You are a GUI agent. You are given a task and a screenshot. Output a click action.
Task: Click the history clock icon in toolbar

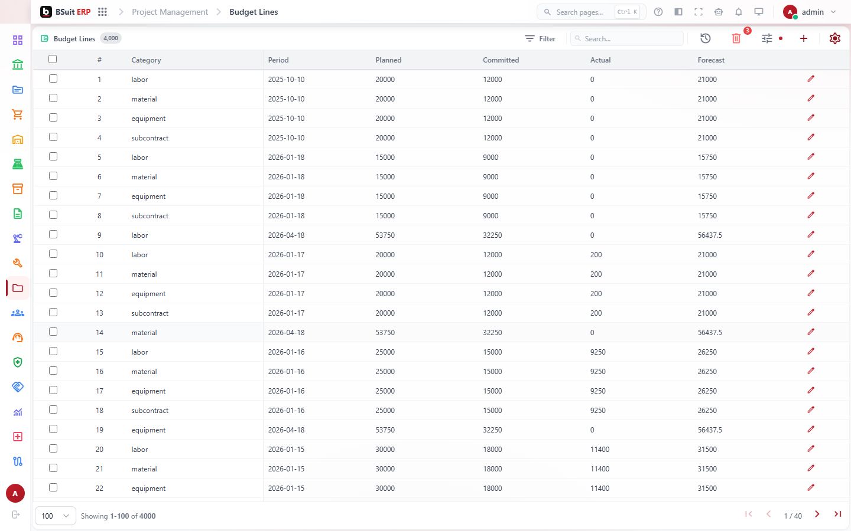coord(706,38)
